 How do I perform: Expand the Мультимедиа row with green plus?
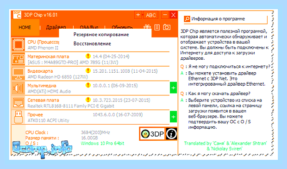pos(173,88)
